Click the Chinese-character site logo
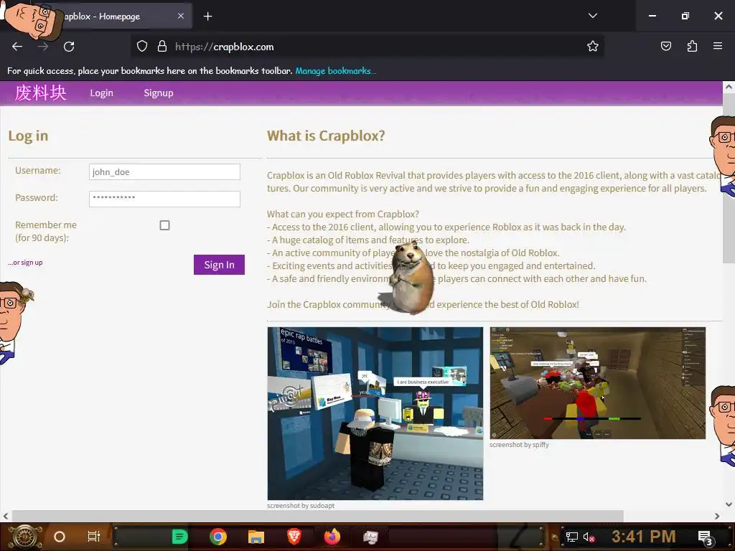Image resolution: width=735 pixels, height=551 pixels. [x=40, y=93]
